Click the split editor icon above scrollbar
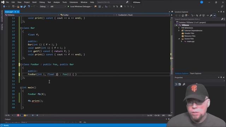This screenshot has width=226, height=127. pyautogui.click(x=172, y=15)
